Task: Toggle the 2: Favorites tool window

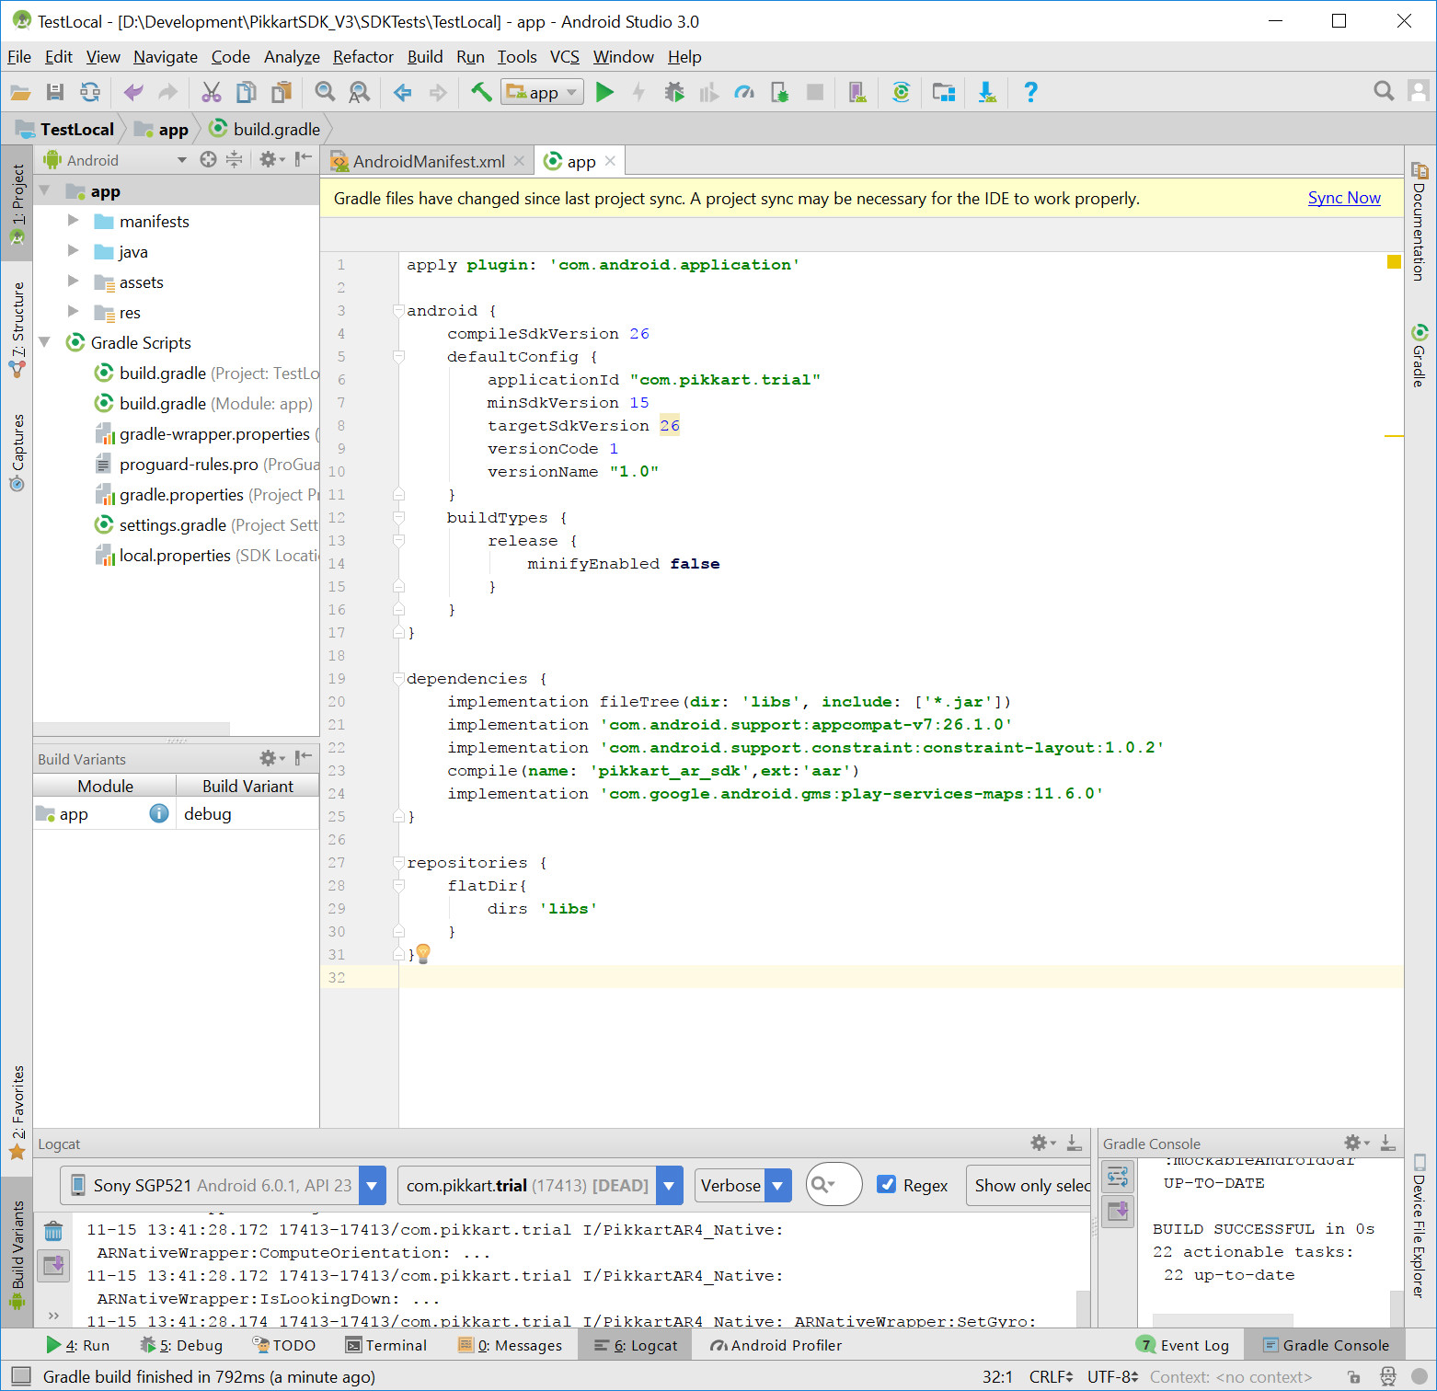Action: 17,1113
